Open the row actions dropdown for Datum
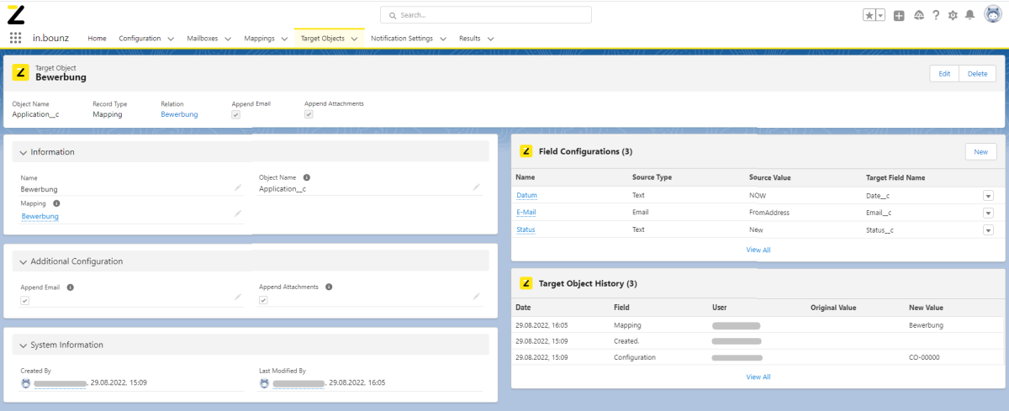The height and width of the screenshot is (411, 1009). 988,196
